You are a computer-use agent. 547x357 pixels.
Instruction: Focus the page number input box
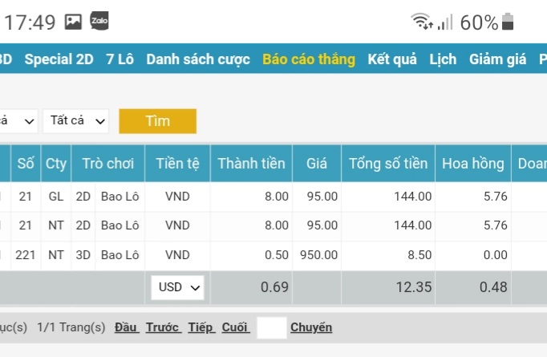[x=271, y=327]
